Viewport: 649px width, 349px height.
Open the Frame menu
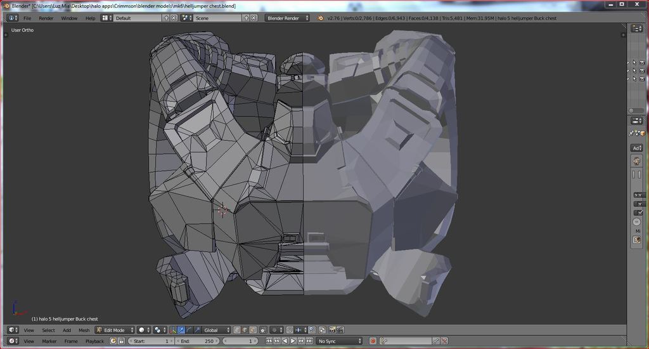(71, 341)
